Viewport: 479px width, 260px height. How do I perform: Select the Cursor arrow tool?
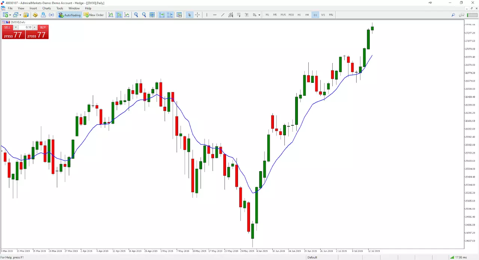click(189, 15)
